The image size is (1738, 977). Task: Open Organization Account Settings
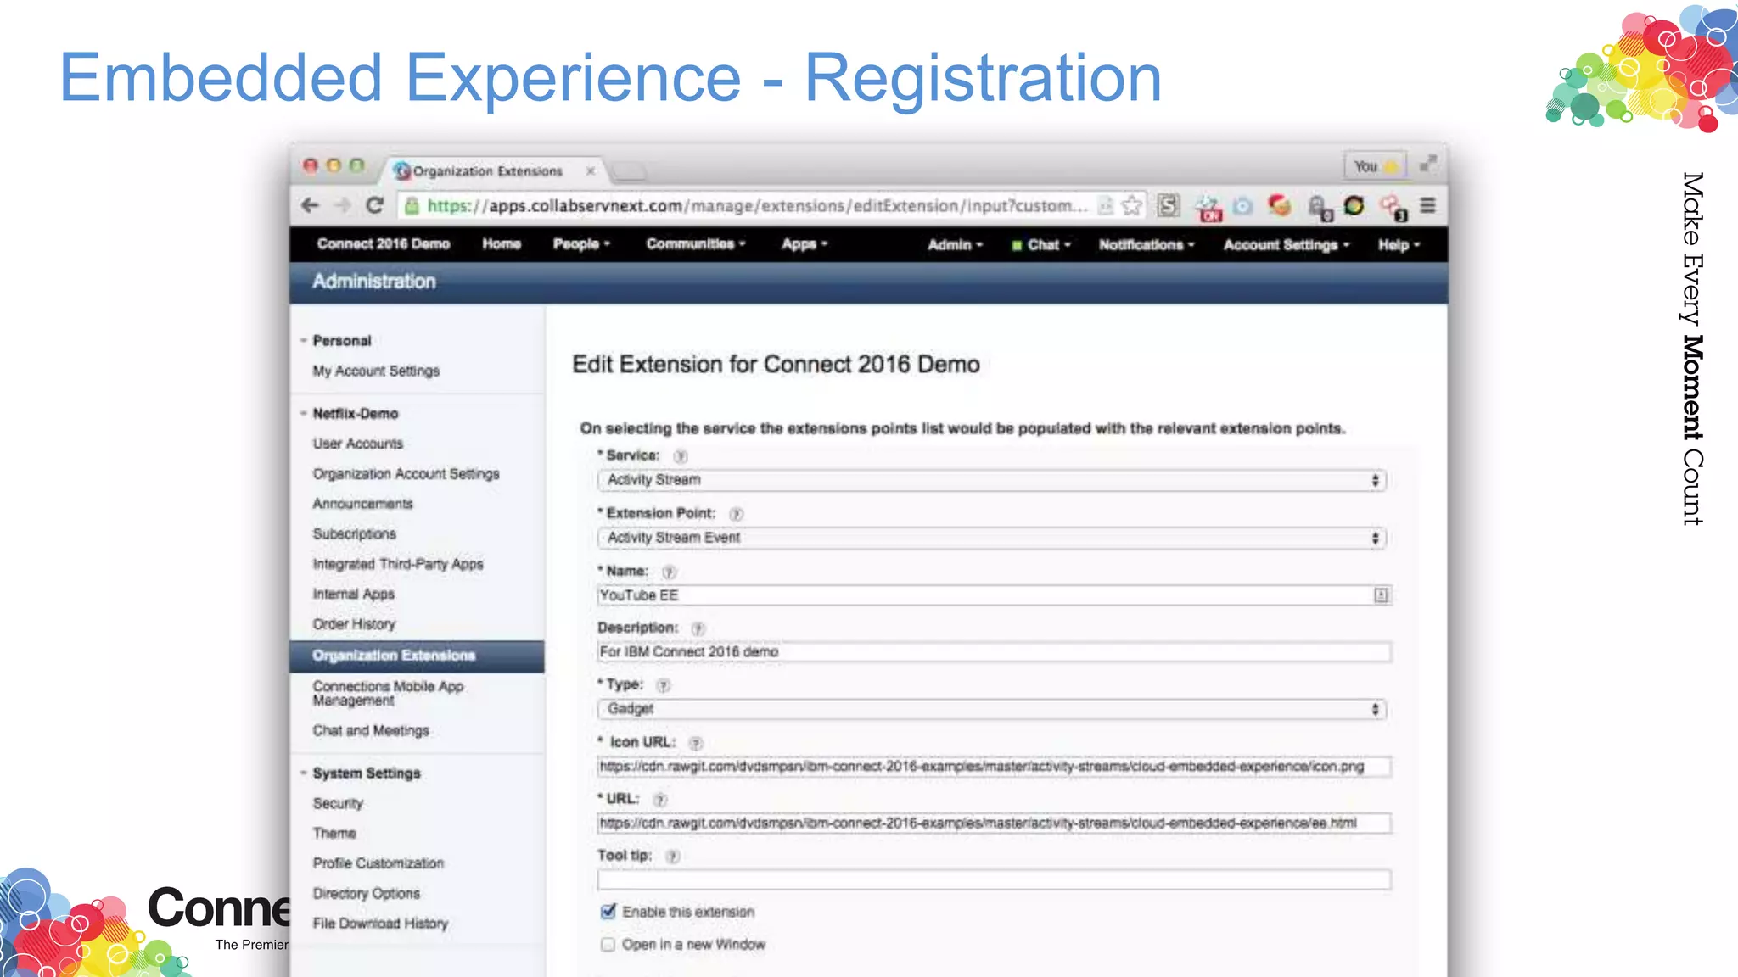[406, 474]
